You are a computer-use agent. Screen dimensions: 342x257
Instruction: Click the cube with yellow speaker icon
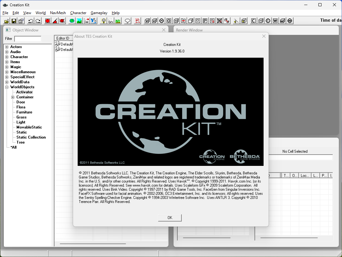244,21
